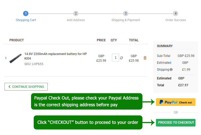This screenshot has width=201, height=135.
Task: Click the green CHECKOUT instruction callout
Action: (88, 122)
